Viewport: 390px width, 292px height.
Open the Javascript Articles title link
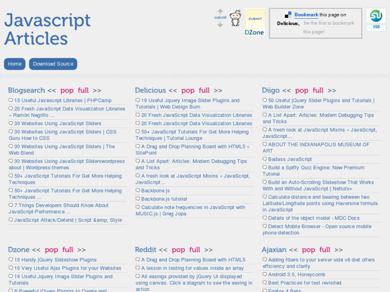47,29
